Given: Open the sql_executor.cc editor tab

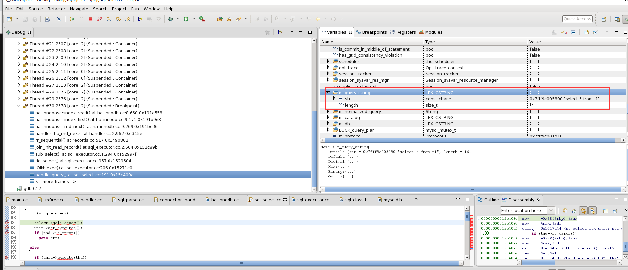Looking at the screenshot, I should click(313, 200).
